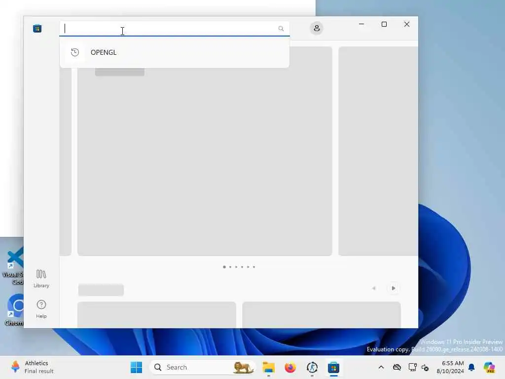Open File Explorer from the taskbar
The height and width of the screenshot is (379, 505).
268,367
